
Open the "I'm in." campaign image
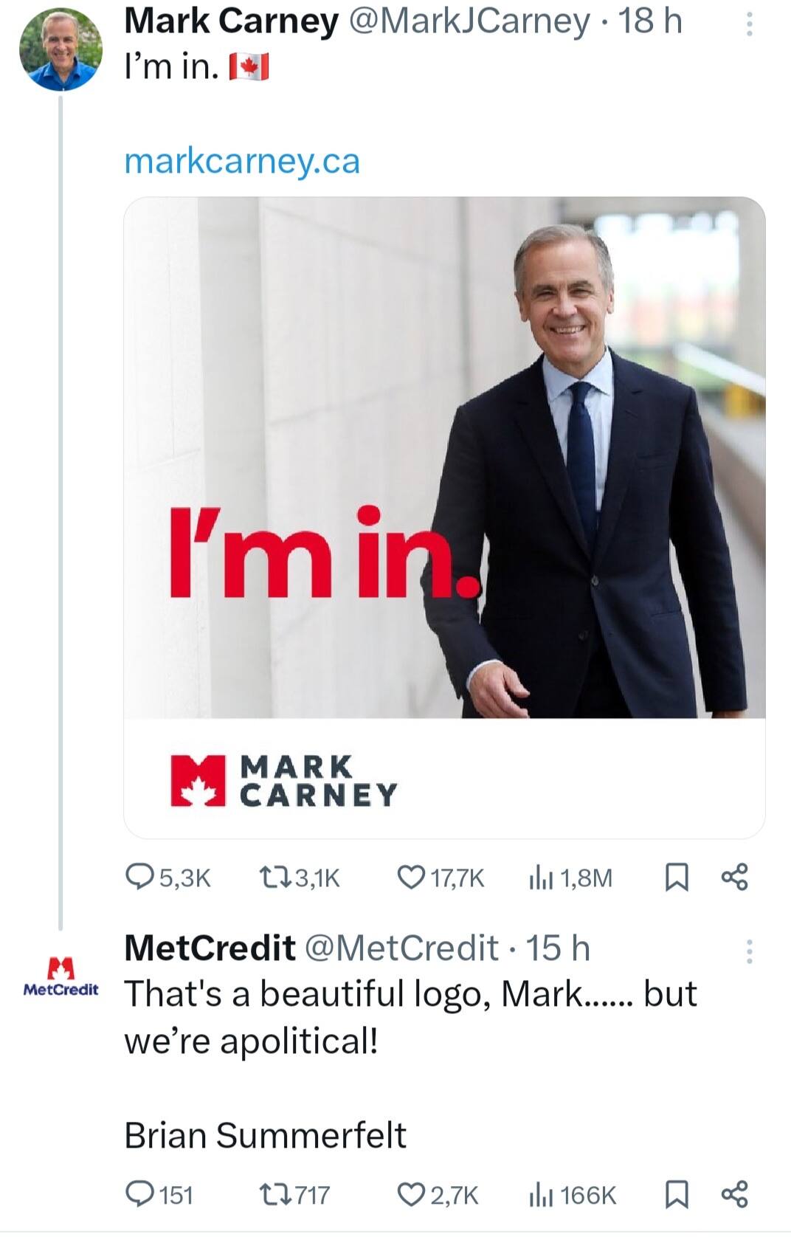click(444, 517)
